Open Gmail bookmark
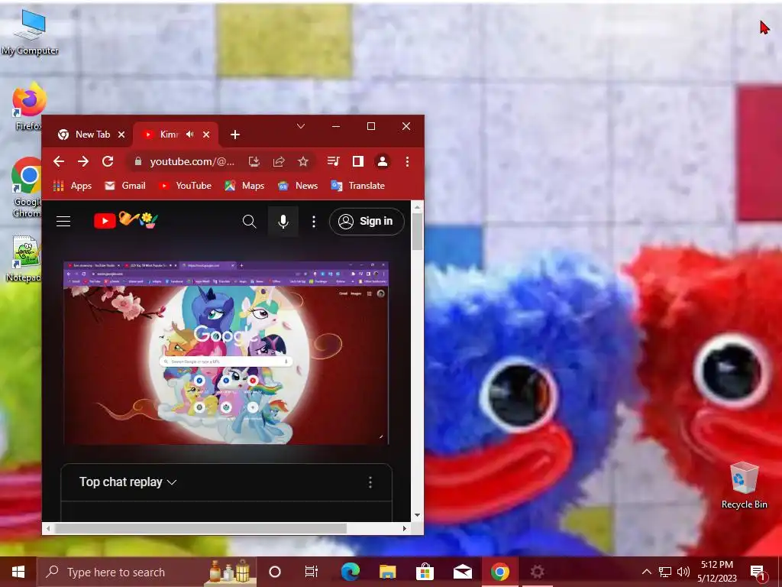The image size is (782, 587). (x=125, y=186)
